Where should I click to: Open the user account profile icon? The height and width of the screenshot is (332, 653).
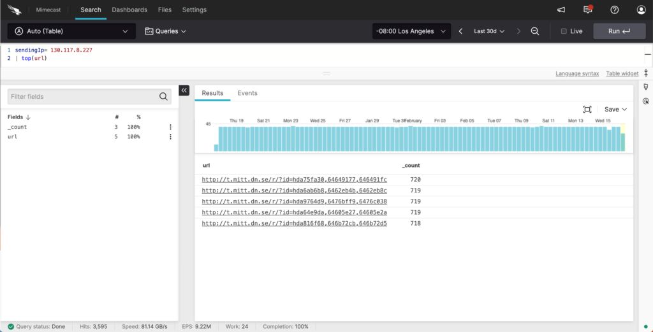click(641, 10)
